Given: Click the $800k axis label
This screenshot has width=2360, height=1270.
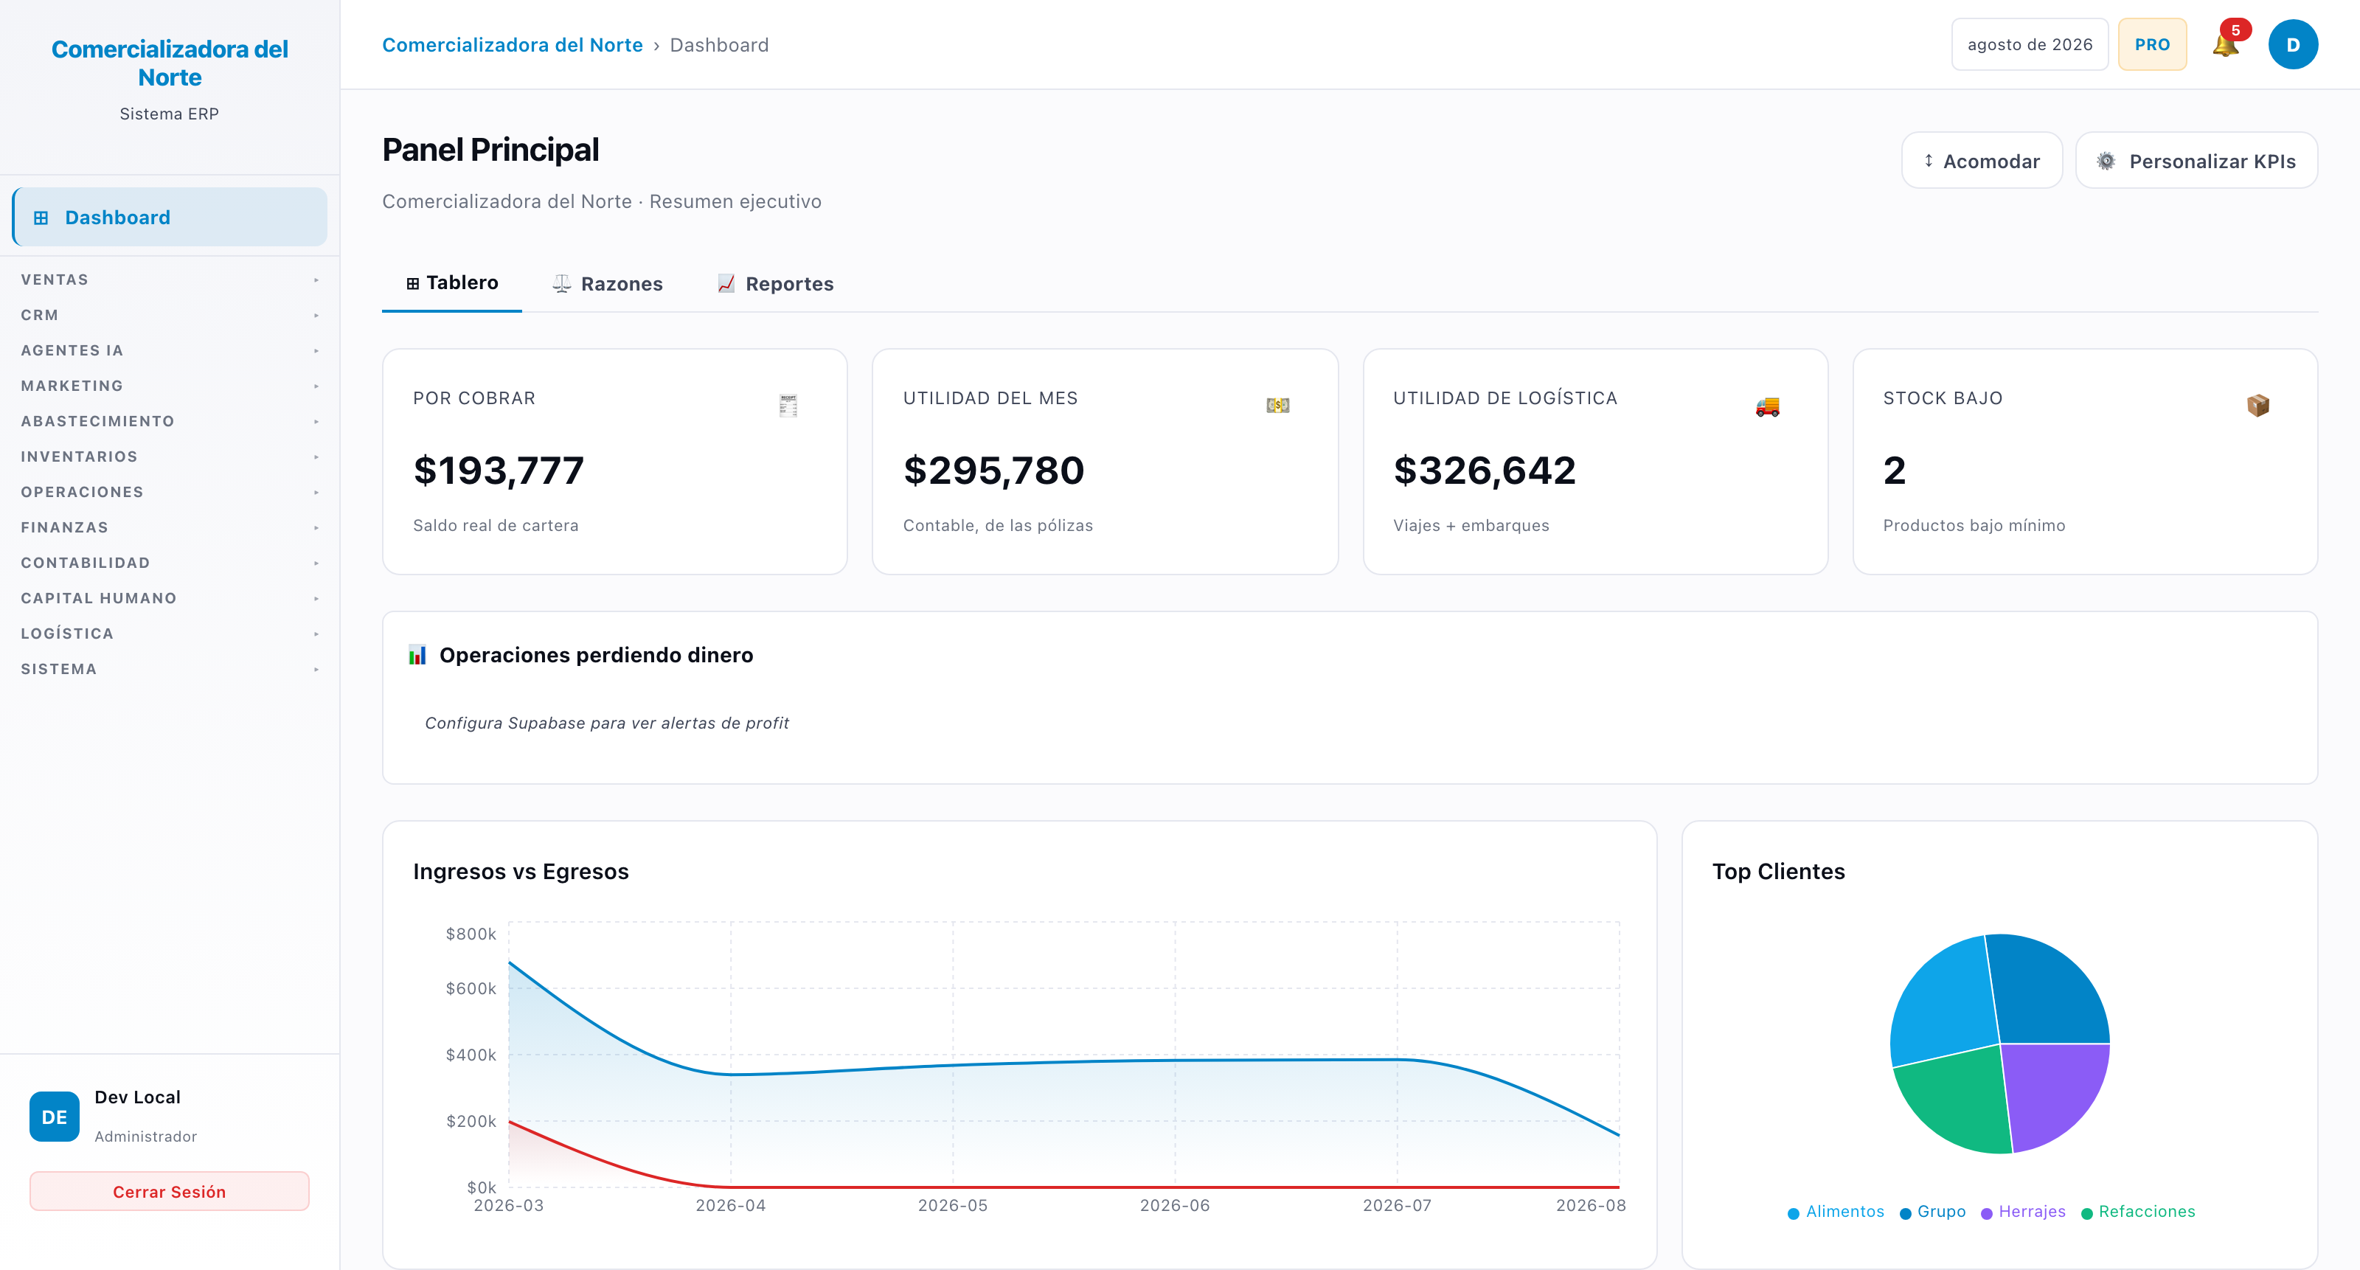Looking at the screenshot, I should click(x=471, y=934).
